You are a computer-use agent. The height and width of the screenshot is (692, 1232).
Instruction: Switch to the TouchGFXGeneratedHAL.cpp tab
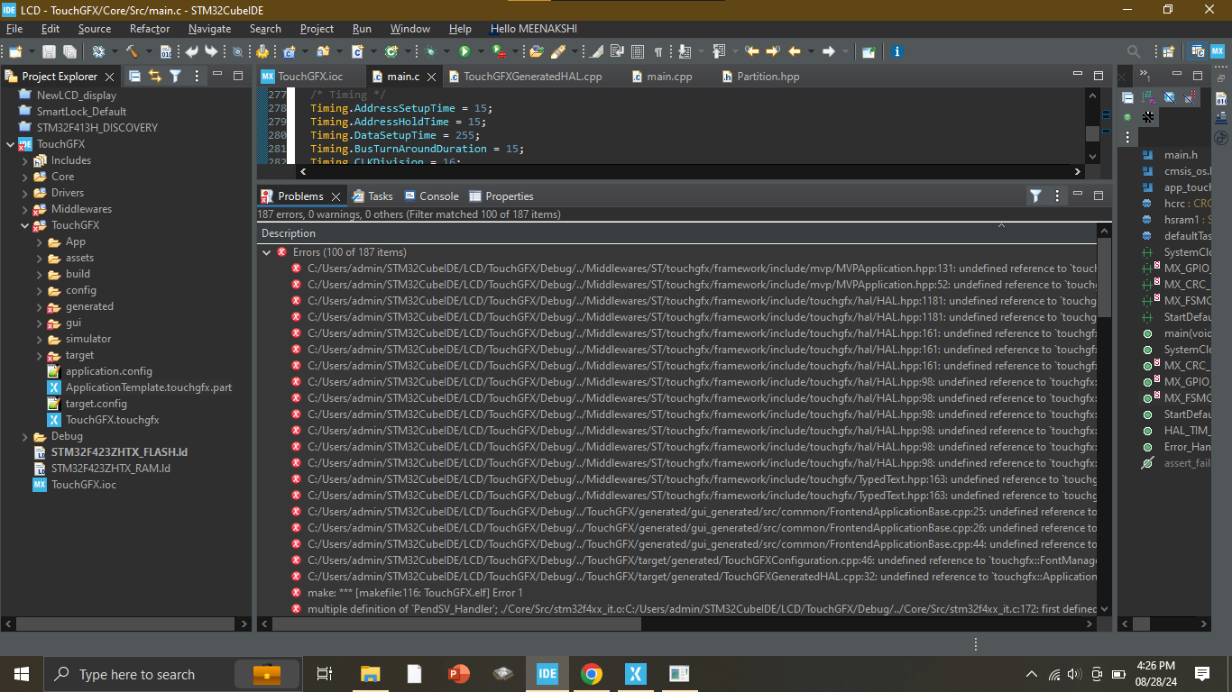[530, 77]
